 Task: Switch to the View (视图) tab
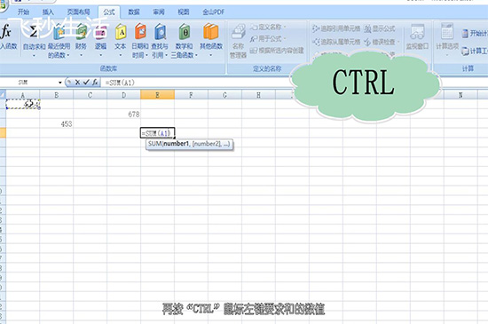click(184, 12)
